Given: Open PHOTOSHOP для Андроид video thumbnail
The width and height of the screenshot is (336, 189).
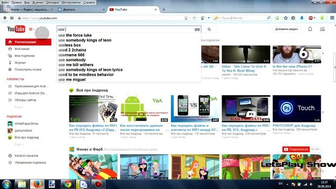Looking at the screenshot, I should click(297, 109).
